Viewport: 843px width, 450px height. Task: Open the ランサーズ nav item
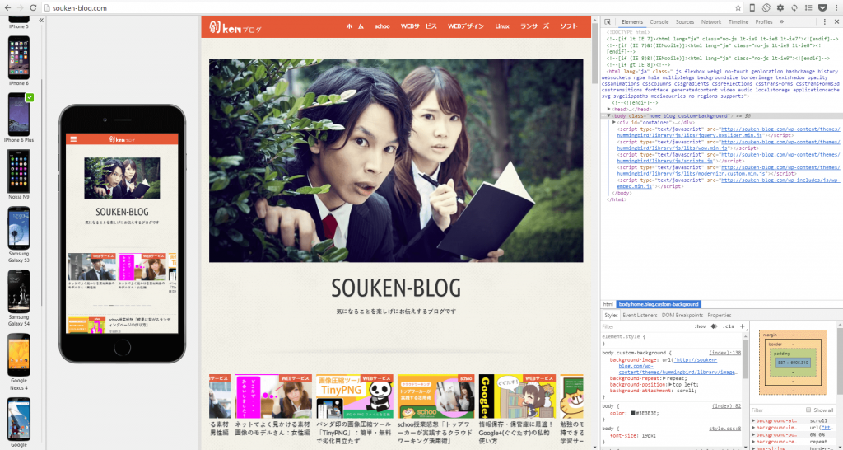pos(534,26)
